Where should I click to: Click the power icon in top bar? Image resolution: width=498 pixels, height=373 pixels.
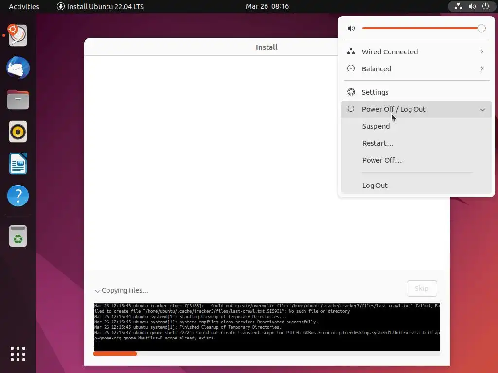coord(486,6)
